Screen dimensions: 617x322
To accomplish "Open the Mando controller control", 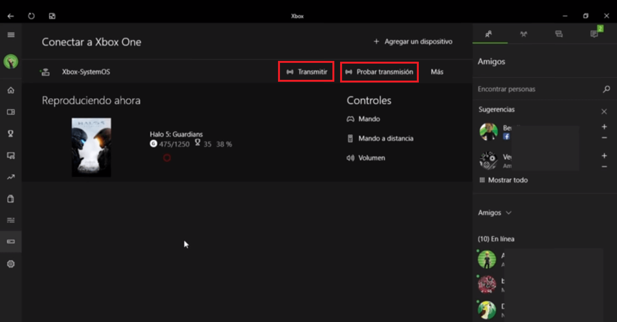I will pyautogui.click(x=363, y=119).
